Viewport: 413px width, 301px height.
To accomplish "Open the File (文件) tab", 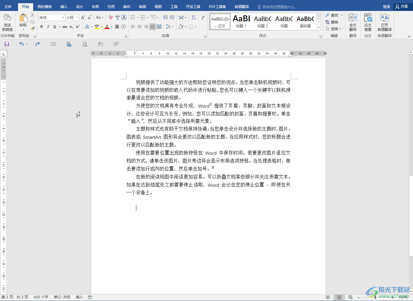I will [x=8, y=7].
